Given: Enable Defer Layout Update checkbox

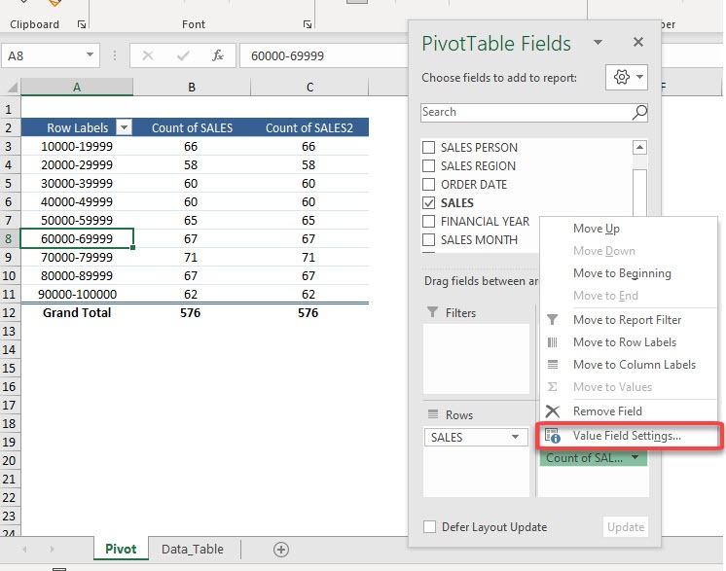Looking at the screenshot, I should (x=429, y=526).
